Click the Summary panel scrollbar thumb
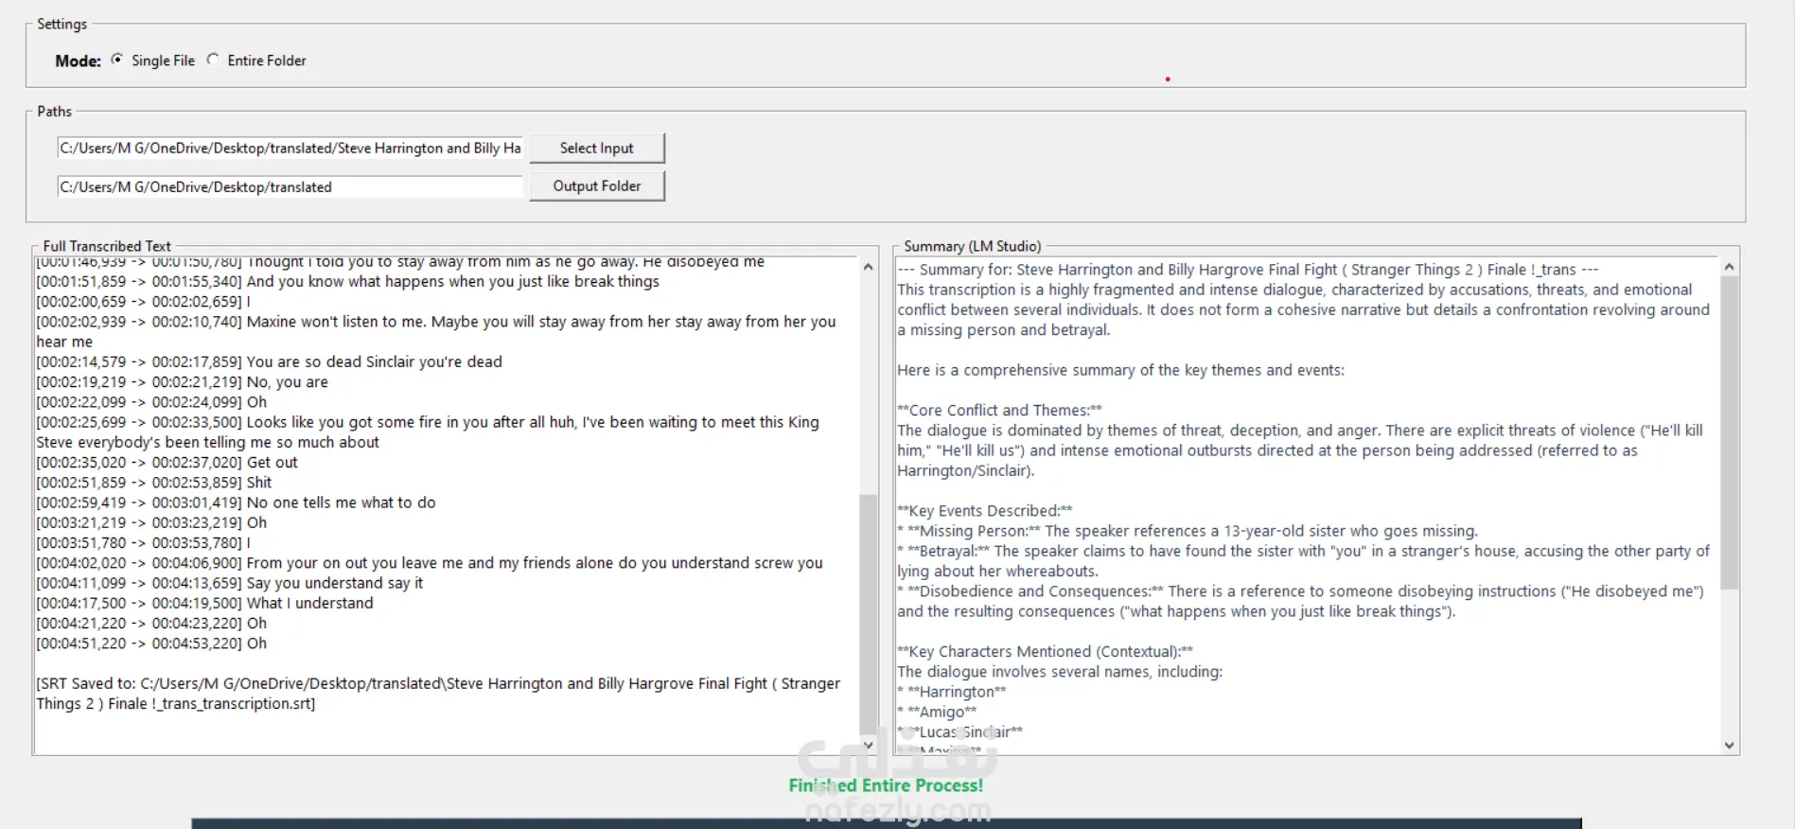Screen dimensions: 1795x829 tap(1729, 432)
